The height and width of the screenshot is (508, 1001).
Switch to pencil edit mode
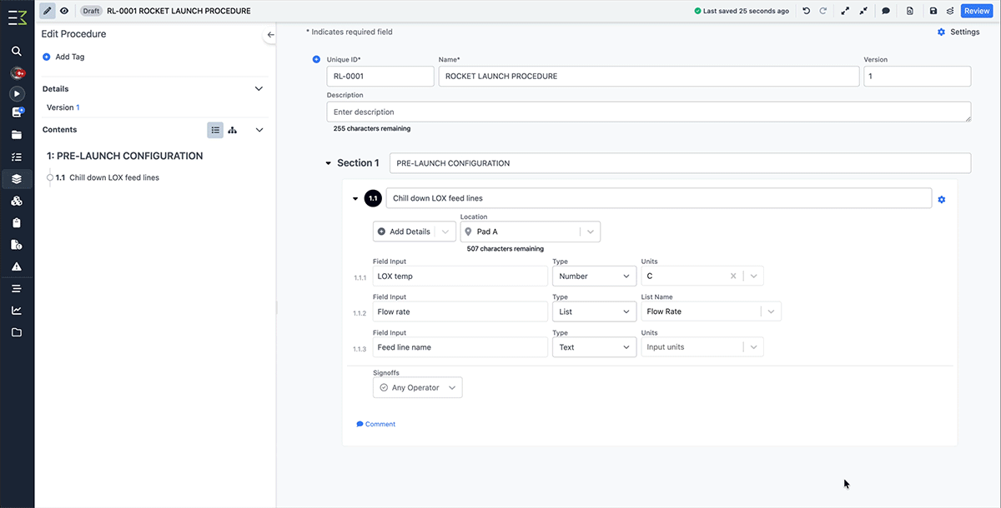48,11
